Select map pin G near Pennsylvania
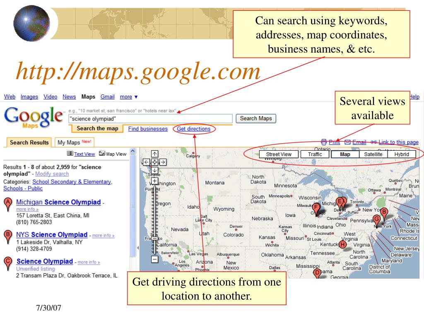The width and height of the screenshot is (424, 318). point(376,220)
